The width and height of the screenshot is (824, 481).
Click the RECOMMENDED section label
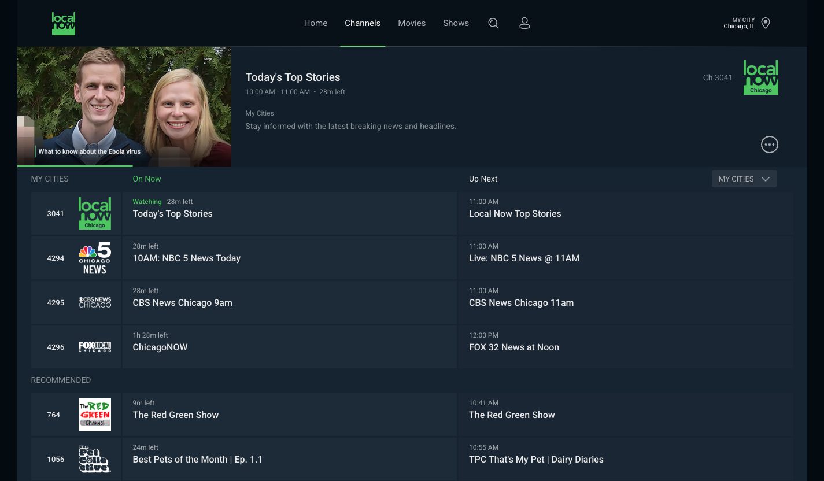pyautogui.click(x=61, y=380)
